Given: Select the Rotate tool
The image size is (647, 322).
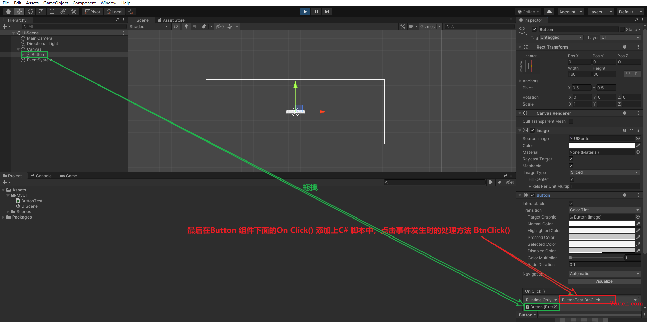Looking at the screenshot, I should tap(30, 12).
